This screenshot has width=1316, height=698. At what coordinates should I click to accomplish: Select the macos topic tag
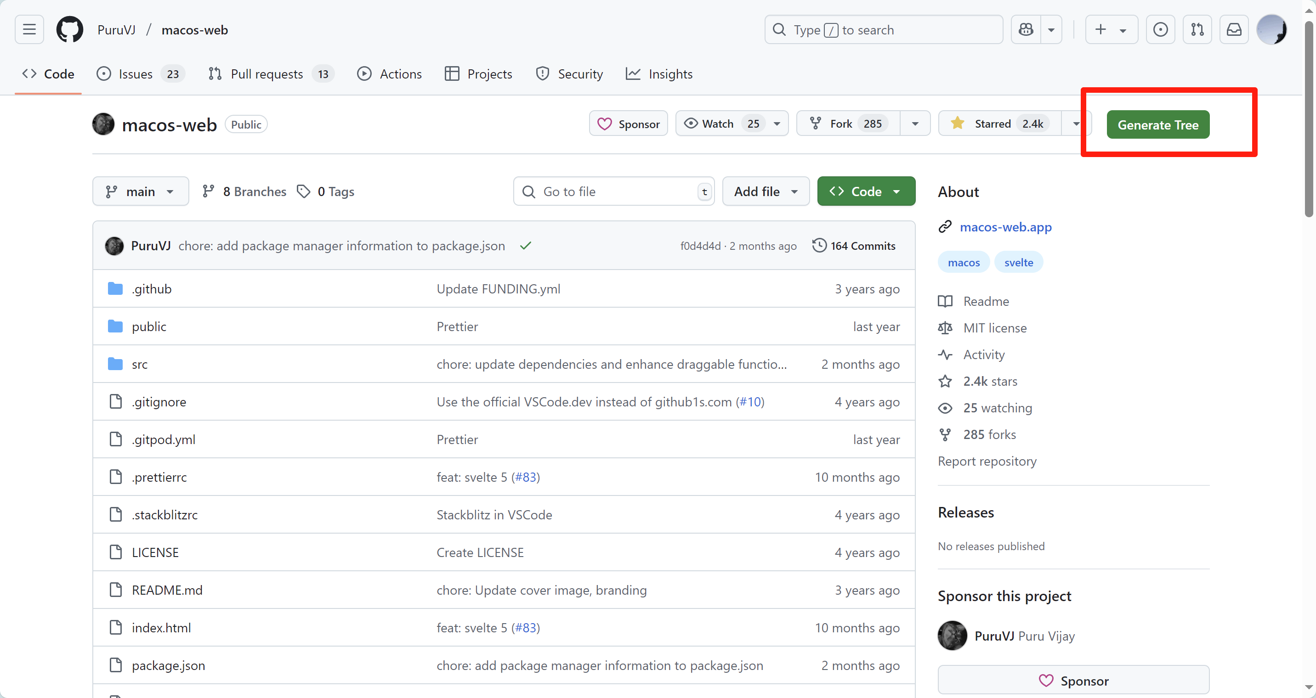pos(964,262)
